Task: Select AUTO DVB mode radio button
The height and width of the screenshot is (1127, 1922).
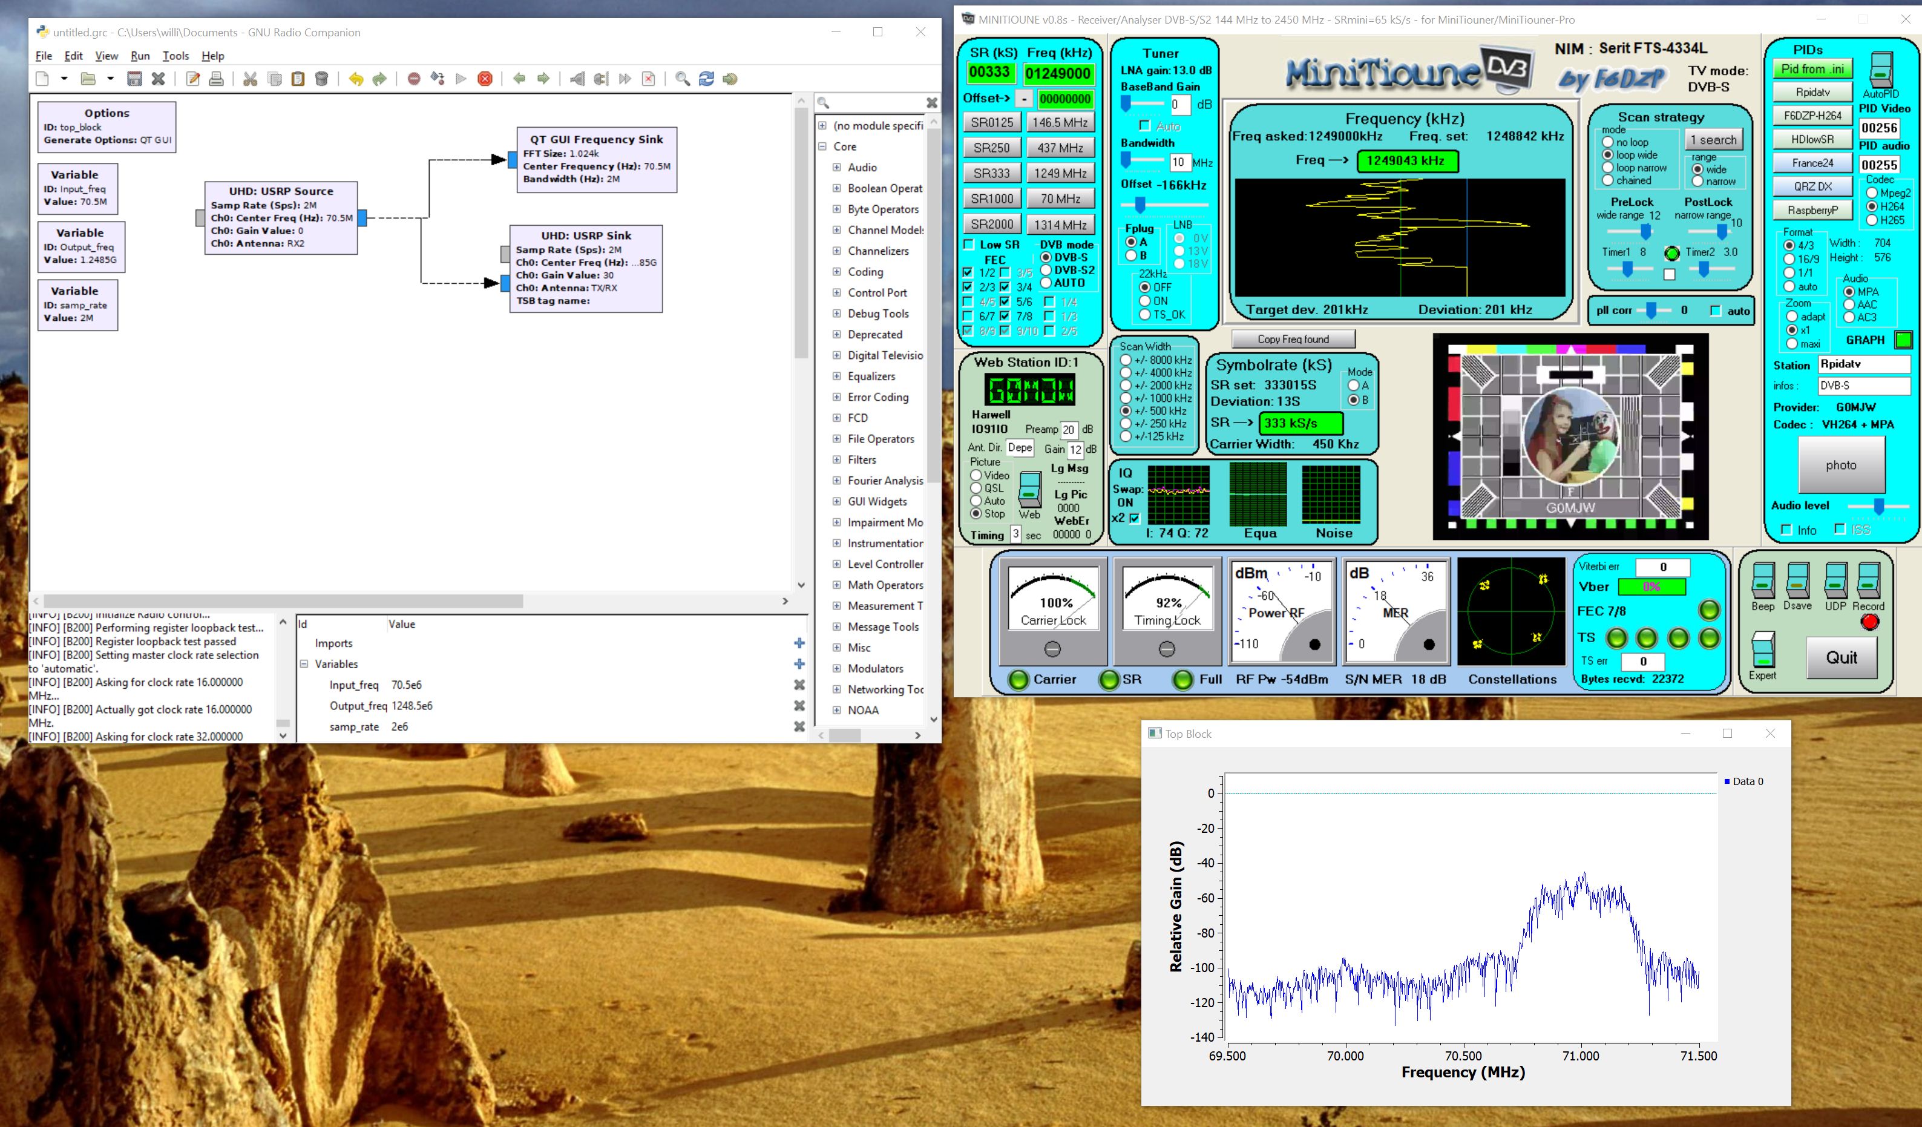Action: pyautogui.click(x=1046, y=283)
